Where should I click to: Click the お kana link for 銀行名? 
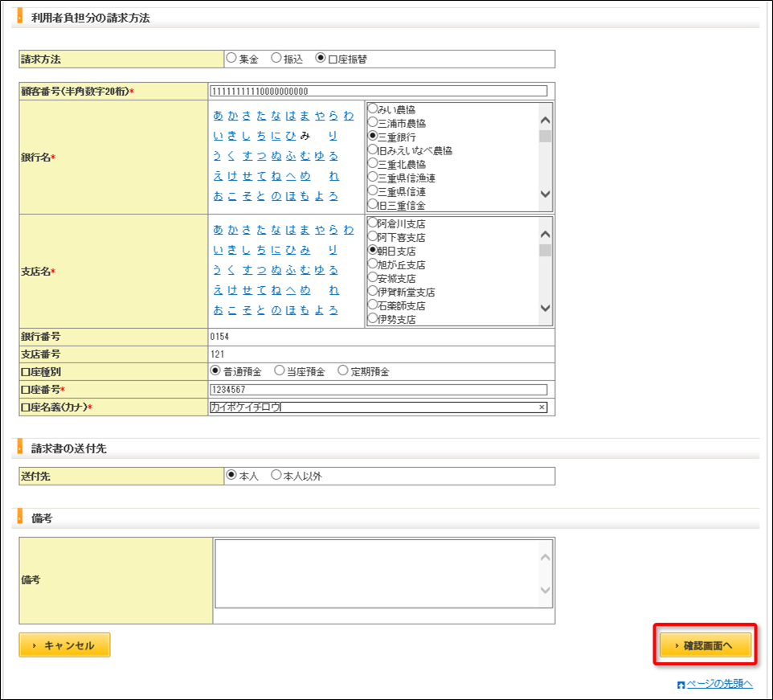click(x=219, y=196)
